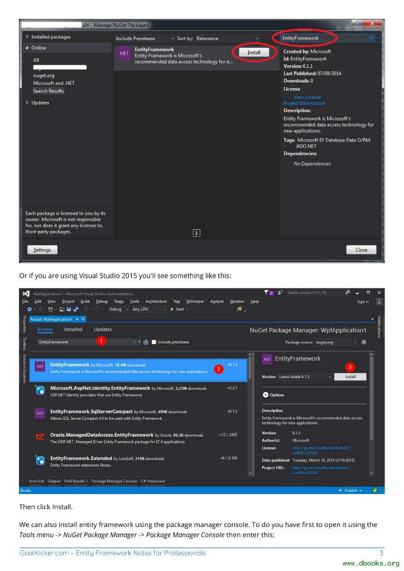Open the Publish status bar dropdown
Image resolution: width=404 pixels, height=571 pixels.
point(350,491)
